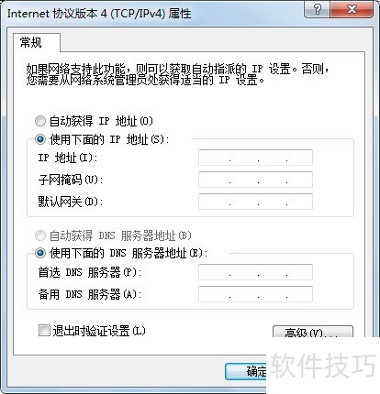380x394 pixels.
Task: Click the 备用 DNS 服务器 field
Action: (255, 294)
